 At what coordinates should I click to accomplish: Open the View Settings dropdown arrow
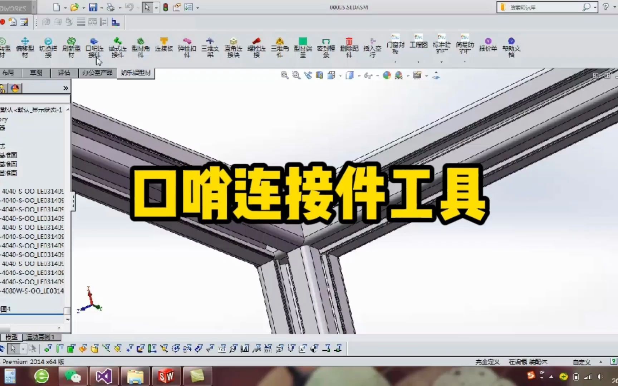click(x=426, y=76)
